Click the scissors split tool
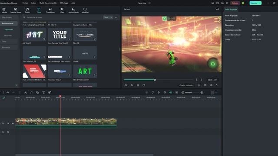The height and width of the screenshot is (156, 278). coord(26,92)
